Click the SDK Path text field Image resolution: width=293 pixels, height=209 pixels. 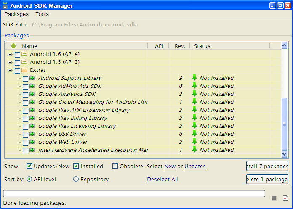[84, 25]
